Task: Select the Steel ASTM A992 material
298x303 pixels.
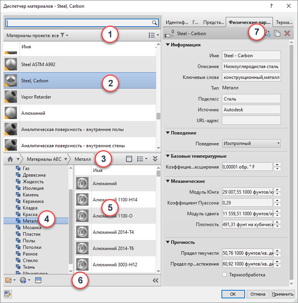Action: point(80,64)
